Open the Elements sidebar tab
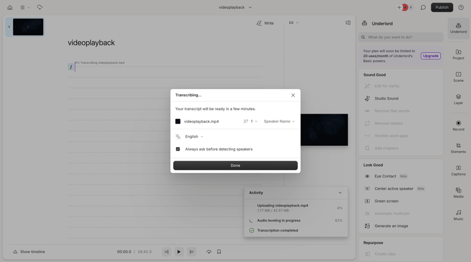 coord(459,148)
